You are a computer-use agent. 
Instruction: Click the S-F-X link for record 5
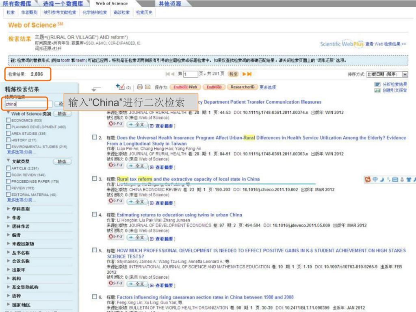pos(116,283)
